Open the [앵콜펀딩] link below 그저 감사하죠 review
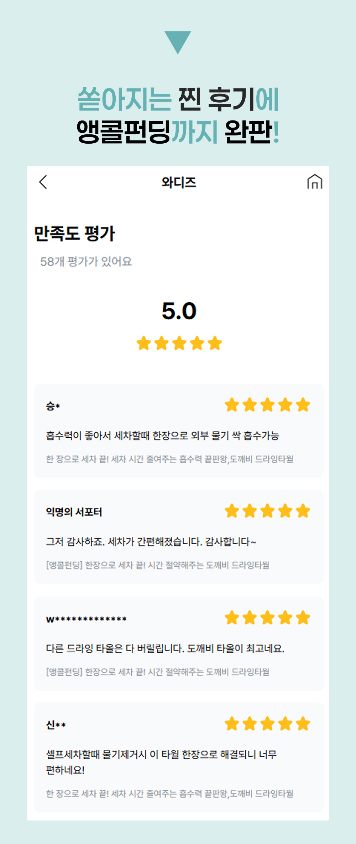This screenshot has height=844, width=356. [x=158, y=565]
